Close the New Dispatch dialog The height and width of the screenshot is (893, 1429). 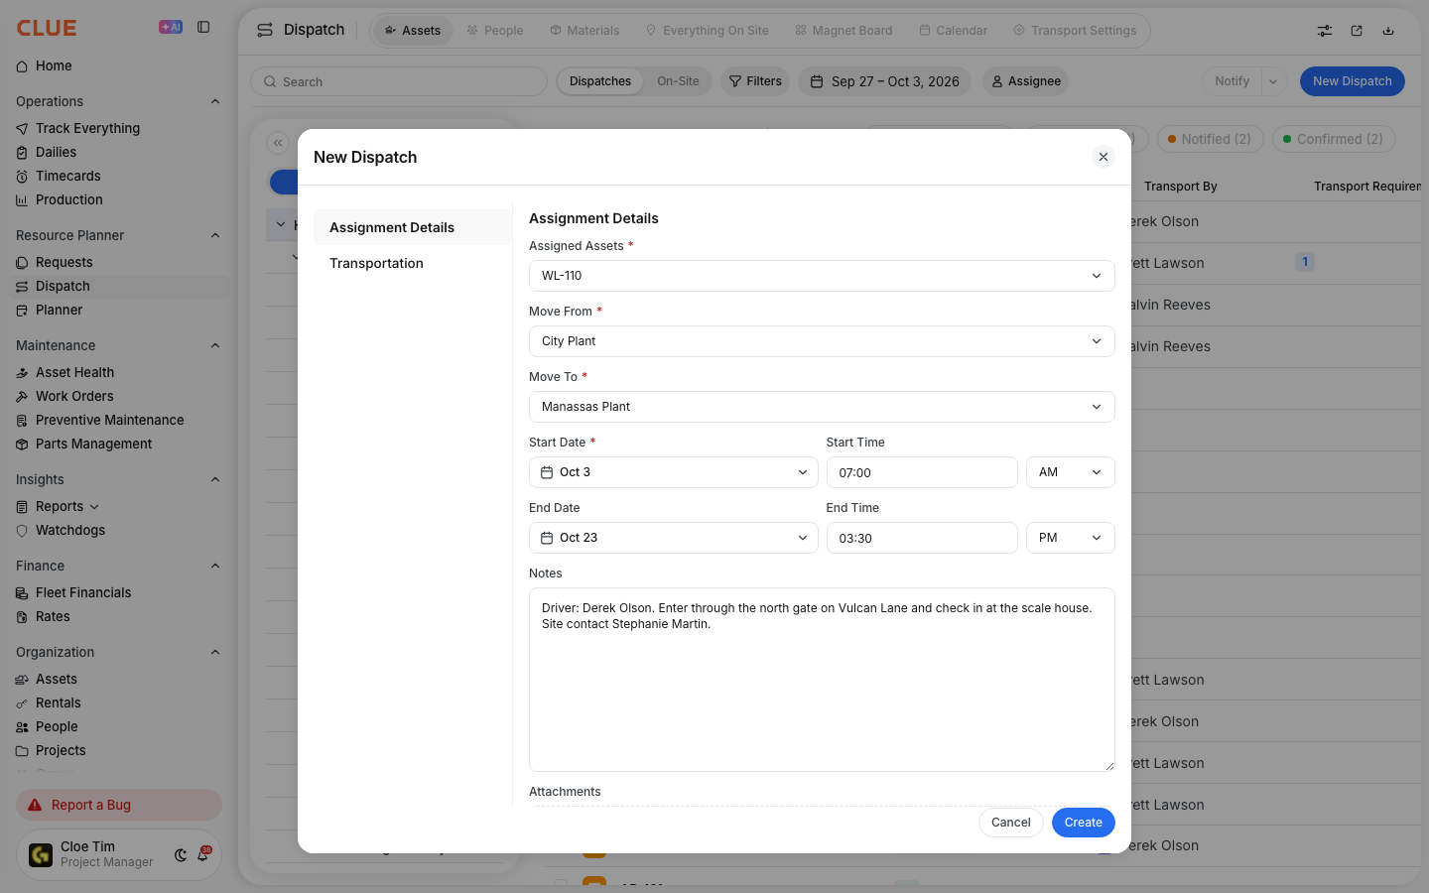tap(1103, 157)
